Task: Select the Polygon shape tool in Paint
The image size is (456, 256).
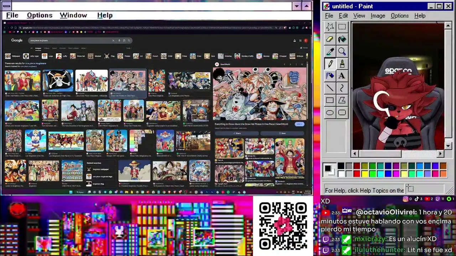Action: pos(342,101)
